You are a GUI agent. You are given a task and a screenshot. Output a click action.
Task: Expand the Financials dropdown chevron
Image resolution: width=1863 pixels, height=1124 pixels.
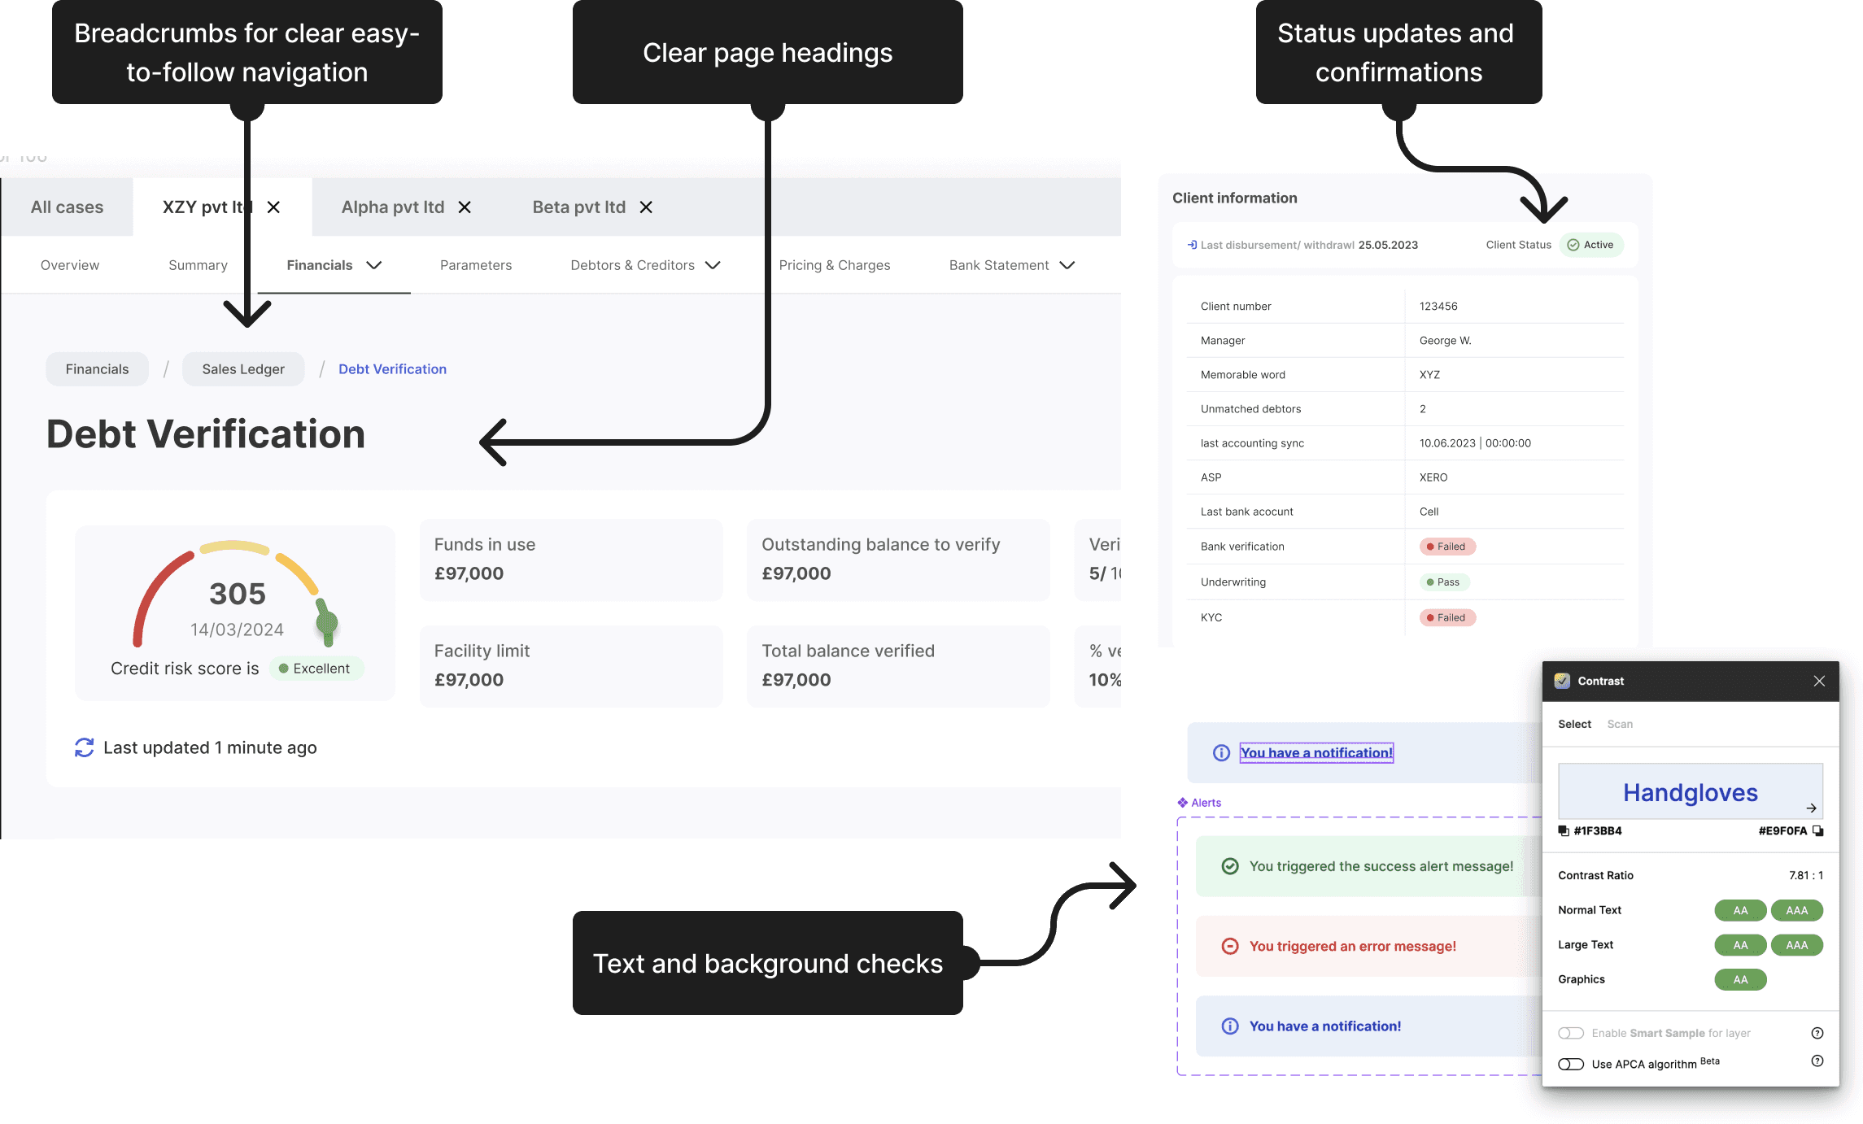click(374, 265)
